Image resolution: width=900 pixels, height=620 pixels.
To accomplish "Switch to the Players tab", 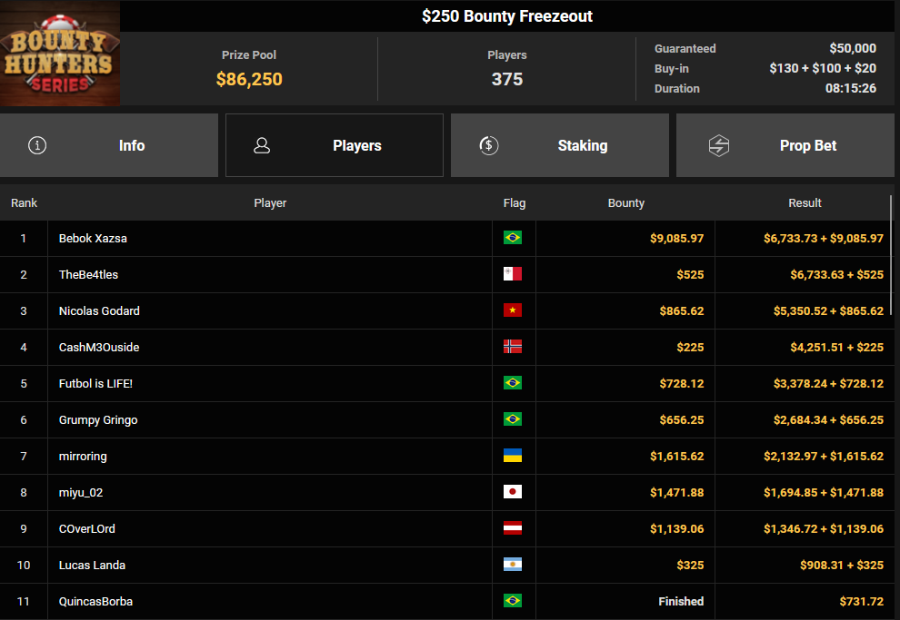I will pyautogui.click(x=335, y=145).
